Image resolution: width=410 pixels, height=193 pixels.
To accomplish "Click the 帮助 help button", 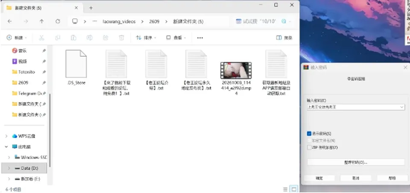I will coord(392,178).
